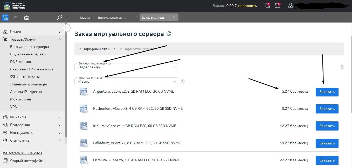Switch to the Главная tab

(86, 18)
